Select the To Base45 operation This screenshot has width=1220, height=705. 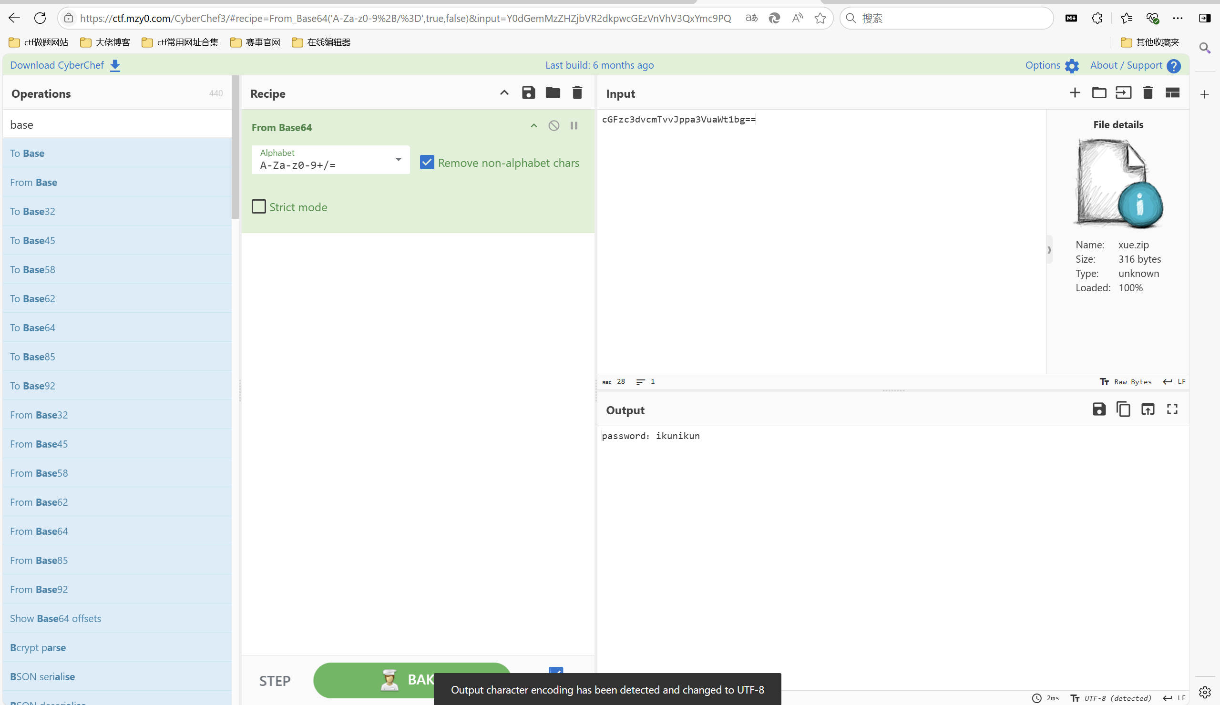pyautogui.click(x=117, y=240)
